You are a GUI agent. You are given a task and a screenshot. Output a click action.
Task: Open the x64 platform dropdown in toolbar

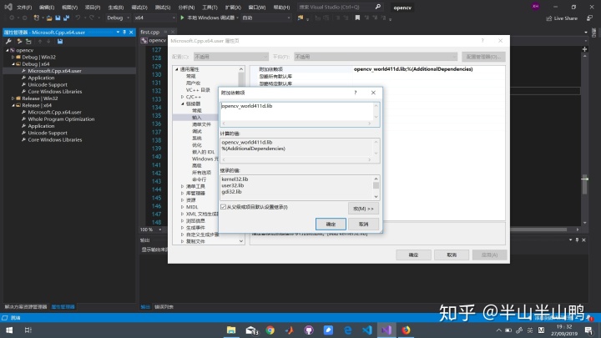pyautogui.click(x=154, y=18)
